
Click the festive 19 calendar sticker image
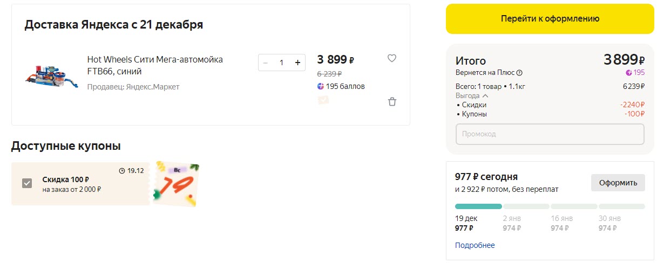(x=176, y=184)
